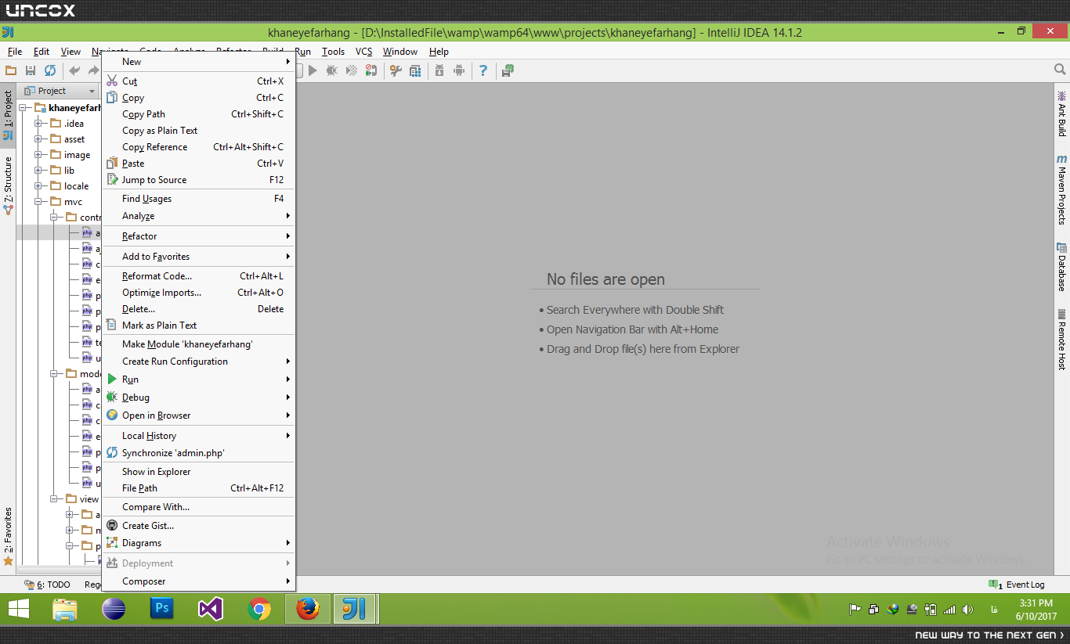Click the Android AVD Manager toolbar icon

point(459,70)
